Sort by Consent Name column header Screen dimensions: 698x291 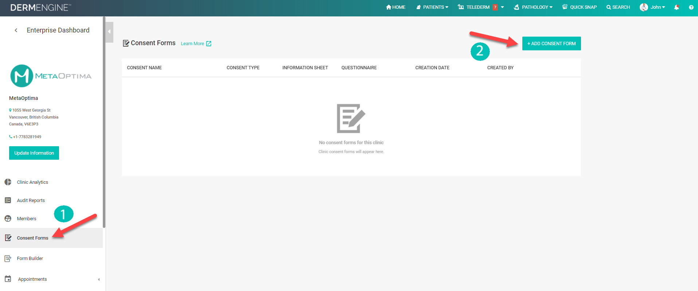[x=144, y=68]
